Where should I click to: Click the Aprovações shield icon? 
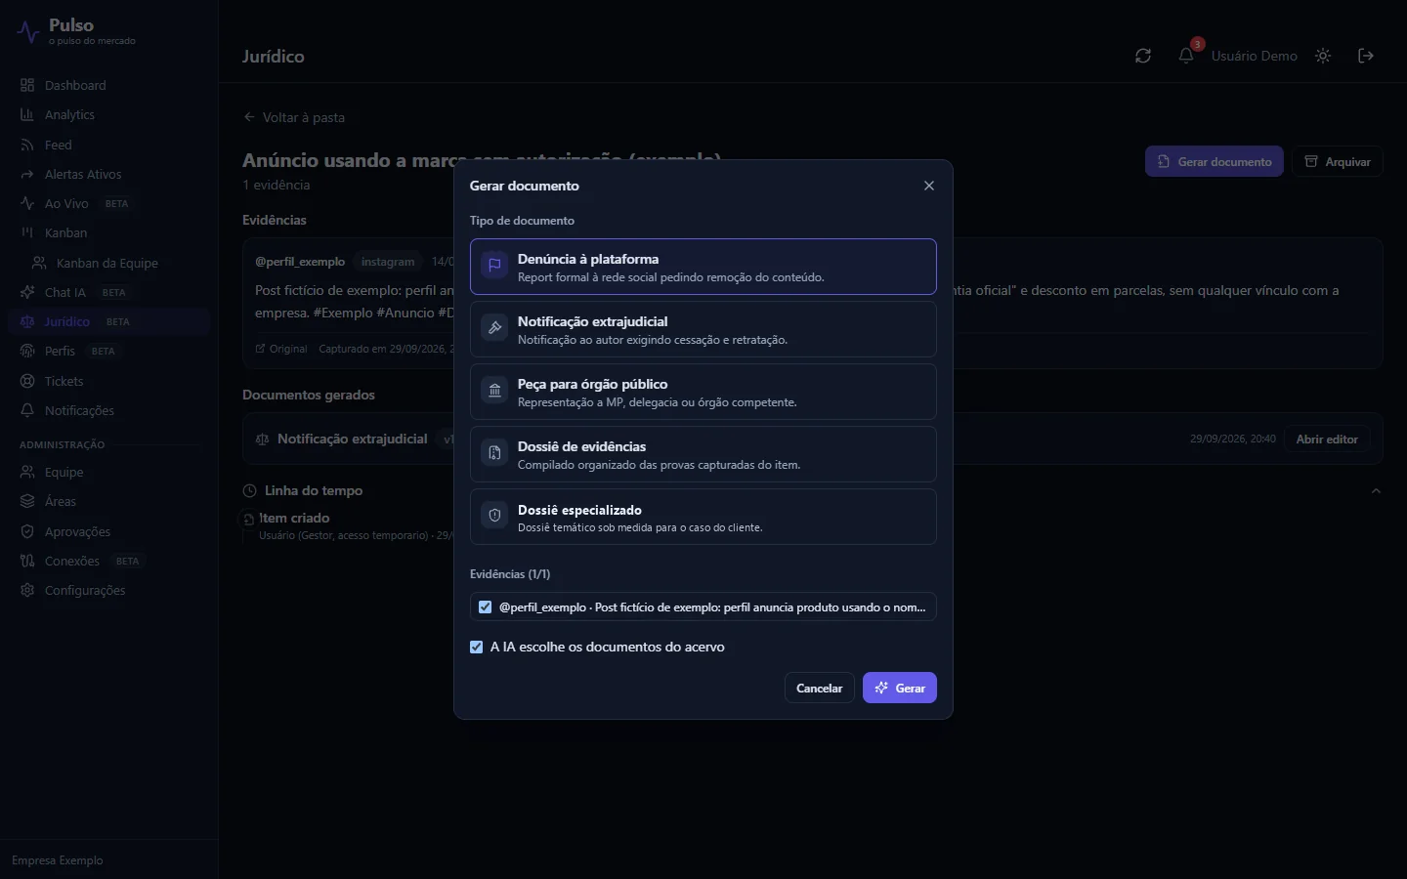[27, 531]
